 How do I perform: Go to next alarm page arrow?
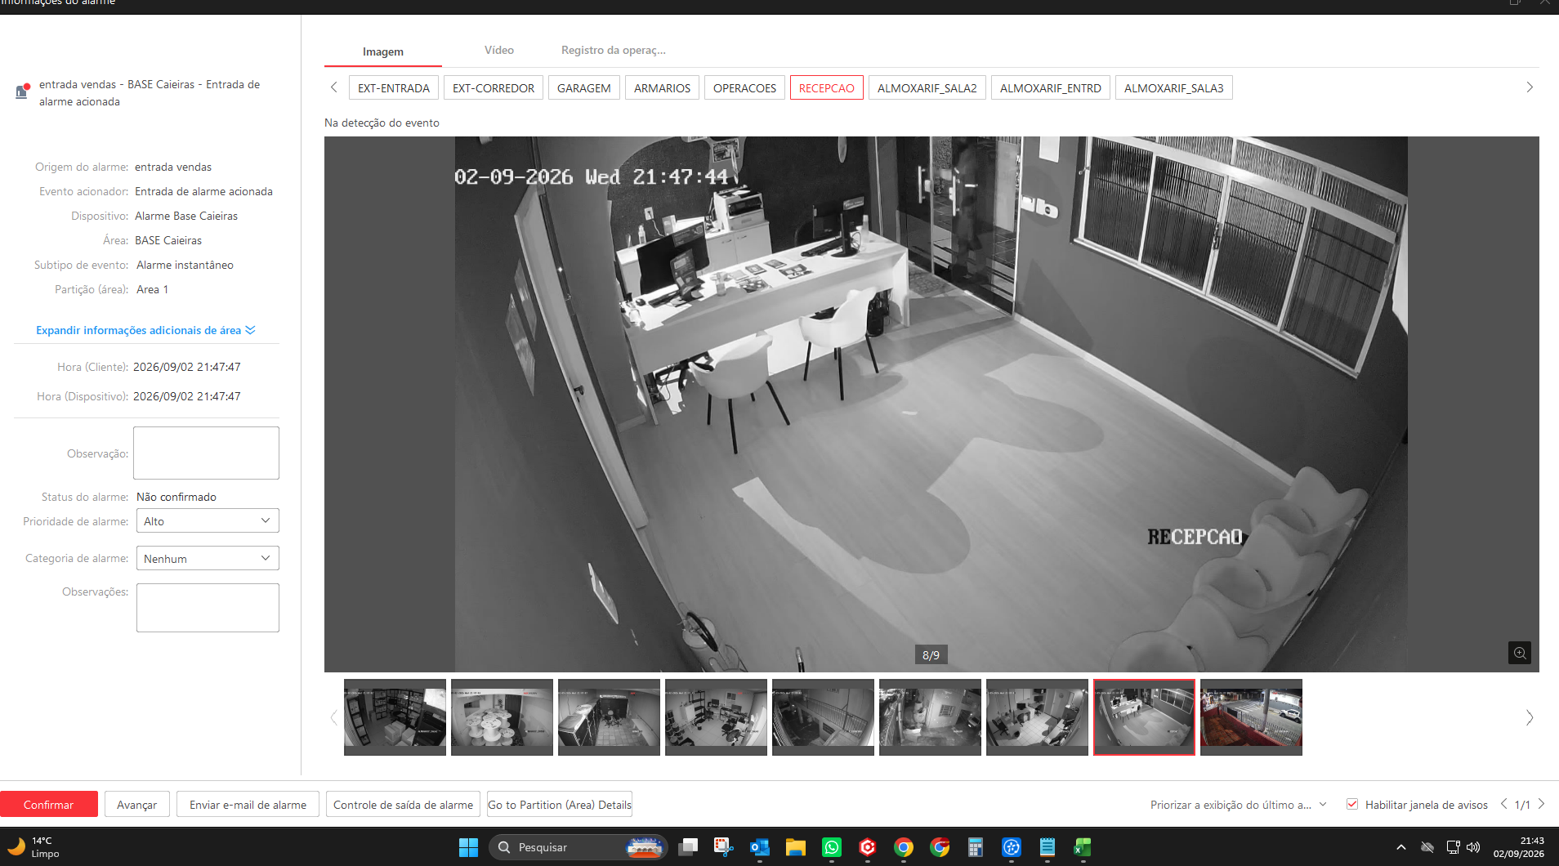pyautogui.click(x=1541, y=804)
